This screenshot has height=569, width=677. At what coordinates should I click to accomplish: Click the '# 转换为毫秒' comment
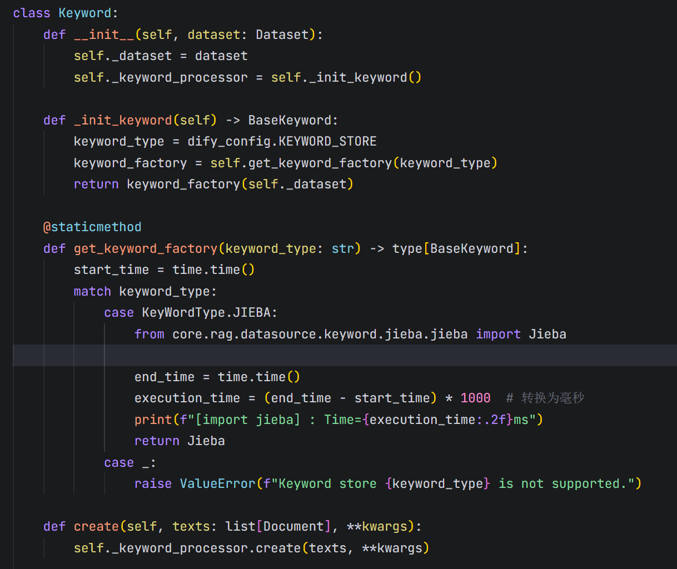pyautogui.click(x=545, y=398)
